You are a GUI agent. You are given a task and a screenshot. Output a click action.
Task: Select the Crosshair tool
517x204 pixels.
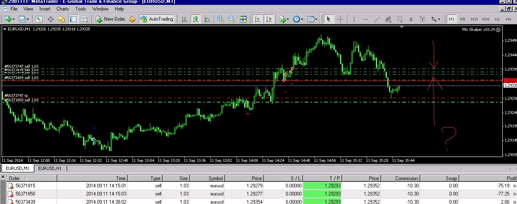point(340,19)
